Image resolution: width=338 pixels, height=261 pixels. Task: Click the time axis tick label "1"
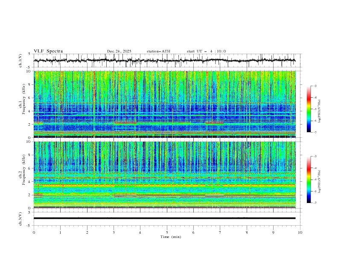pos(60,232)
